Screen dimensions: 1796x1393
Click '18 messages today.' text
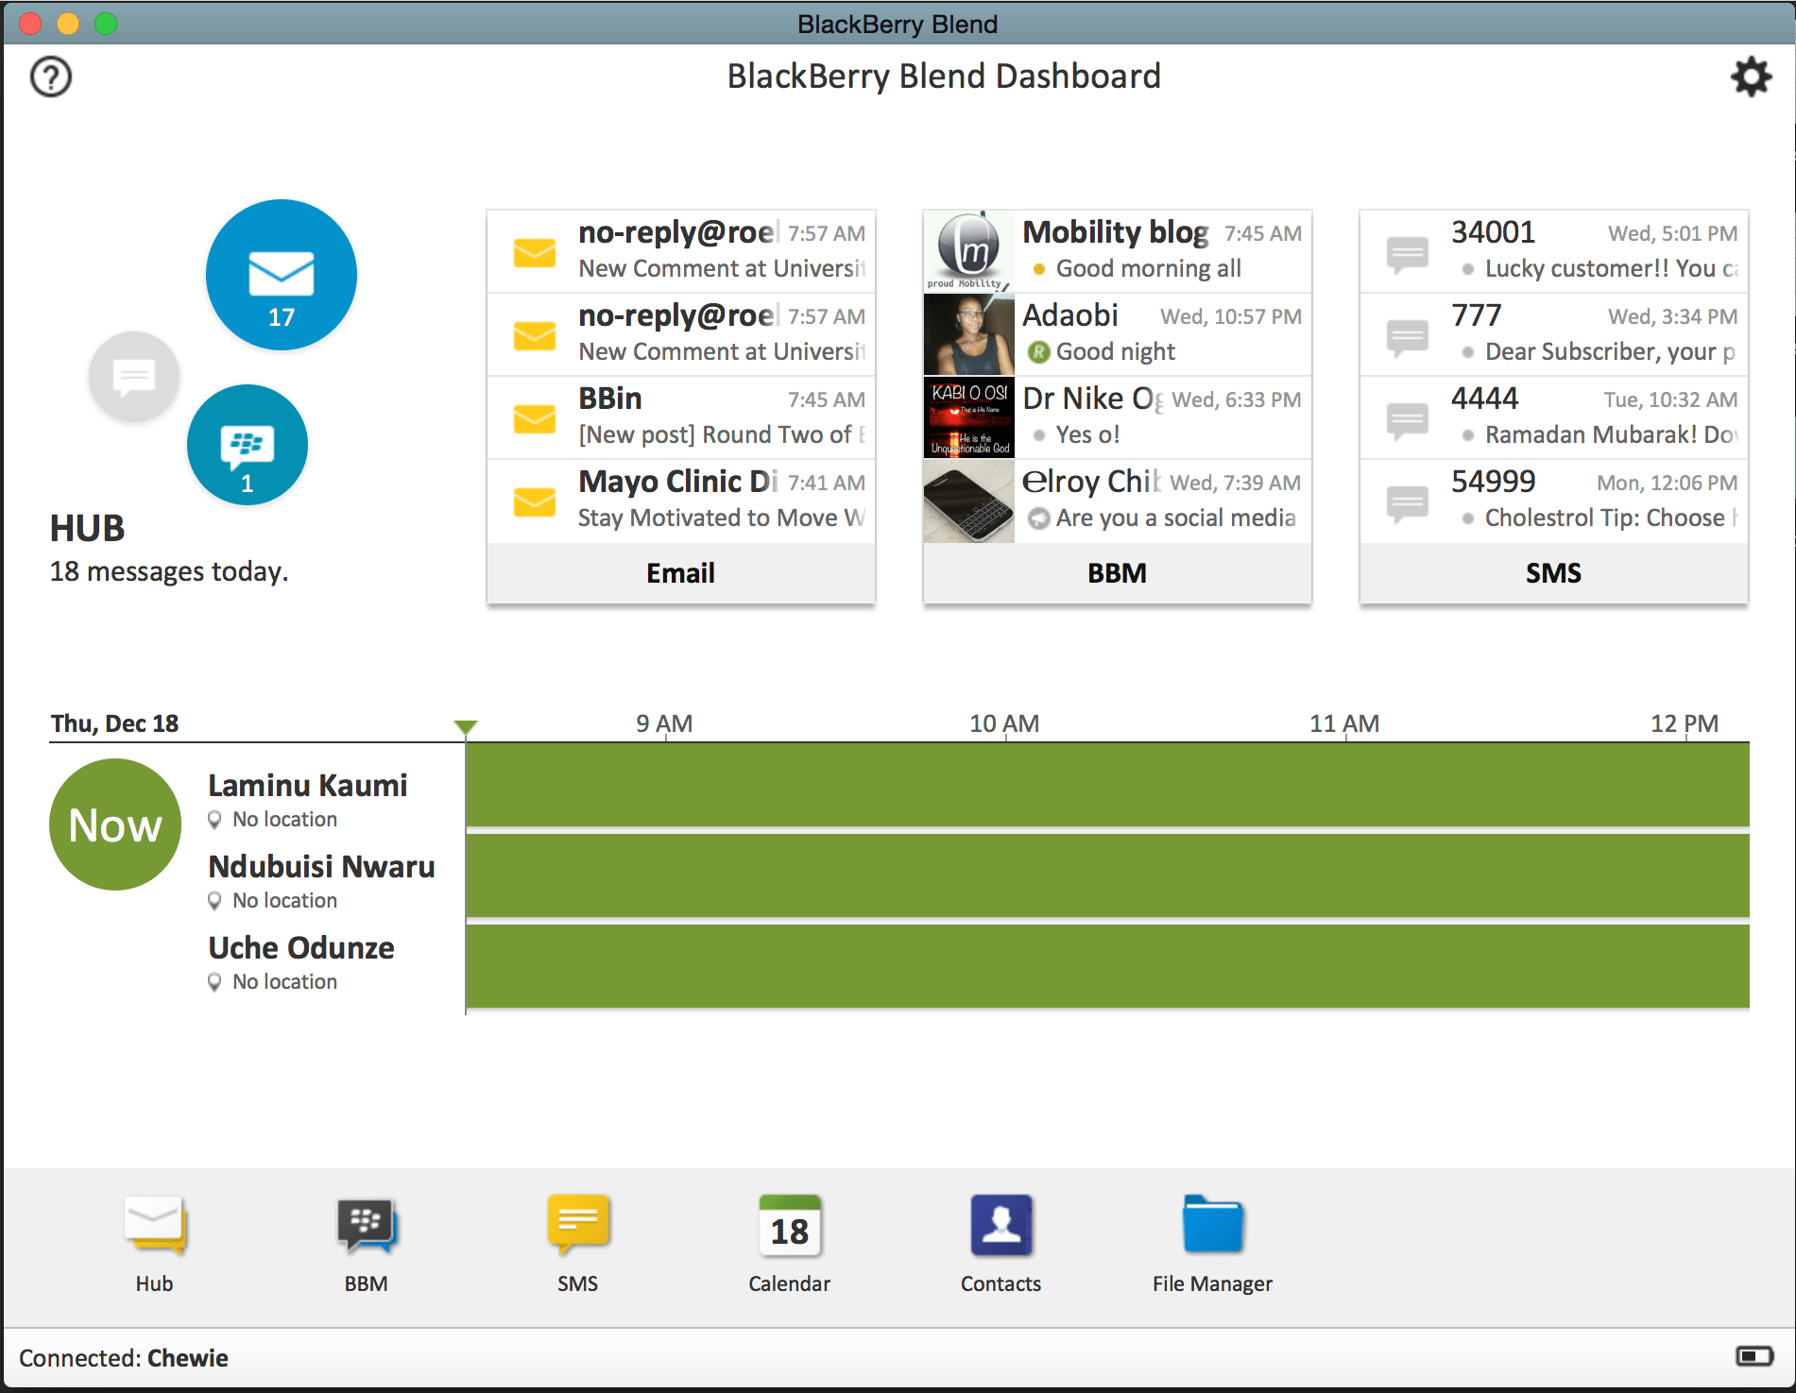point(169,571)
